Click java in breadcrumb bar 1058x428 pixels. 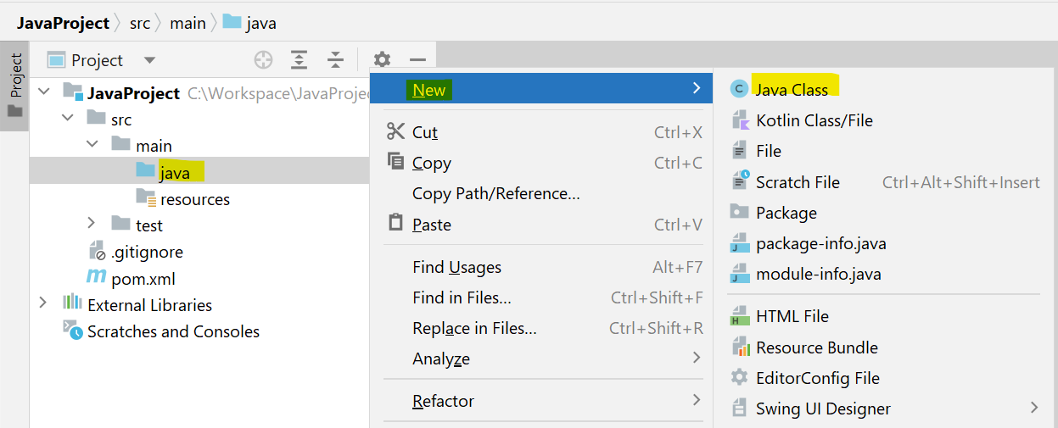(249, 23)
